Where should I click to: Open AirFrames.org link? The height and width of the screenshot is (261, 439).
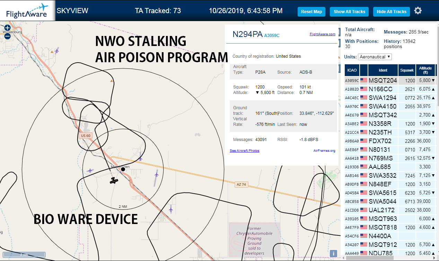pos(324,151)
